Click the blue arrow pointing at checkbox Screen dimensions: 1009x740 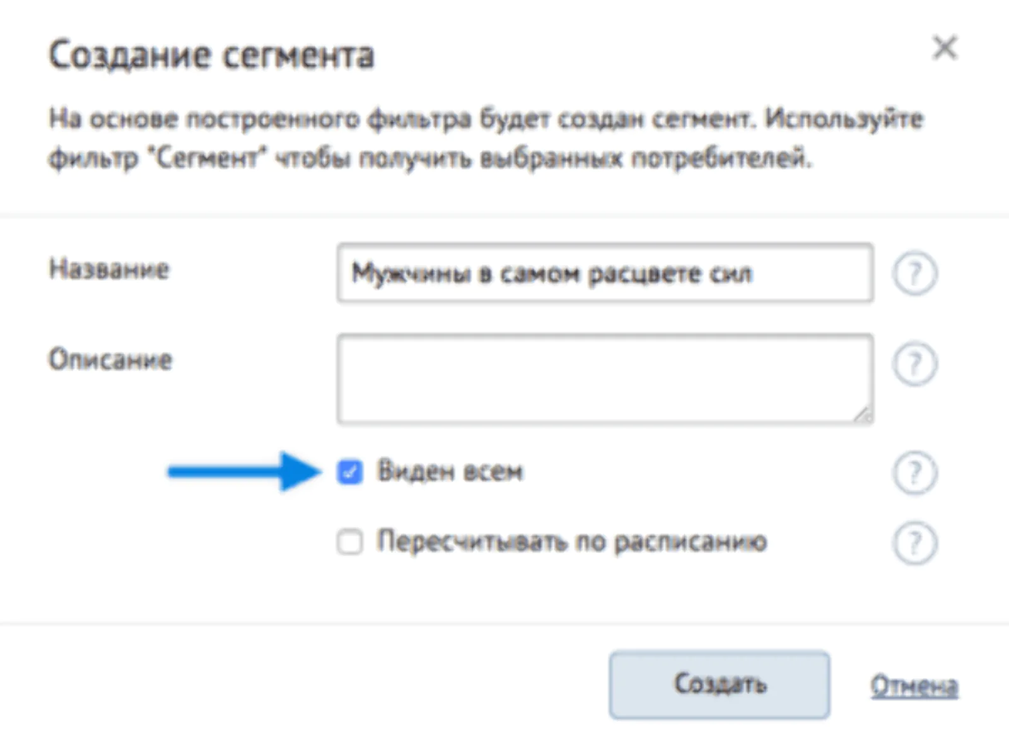pyautogui.click(x=245, y=471)
